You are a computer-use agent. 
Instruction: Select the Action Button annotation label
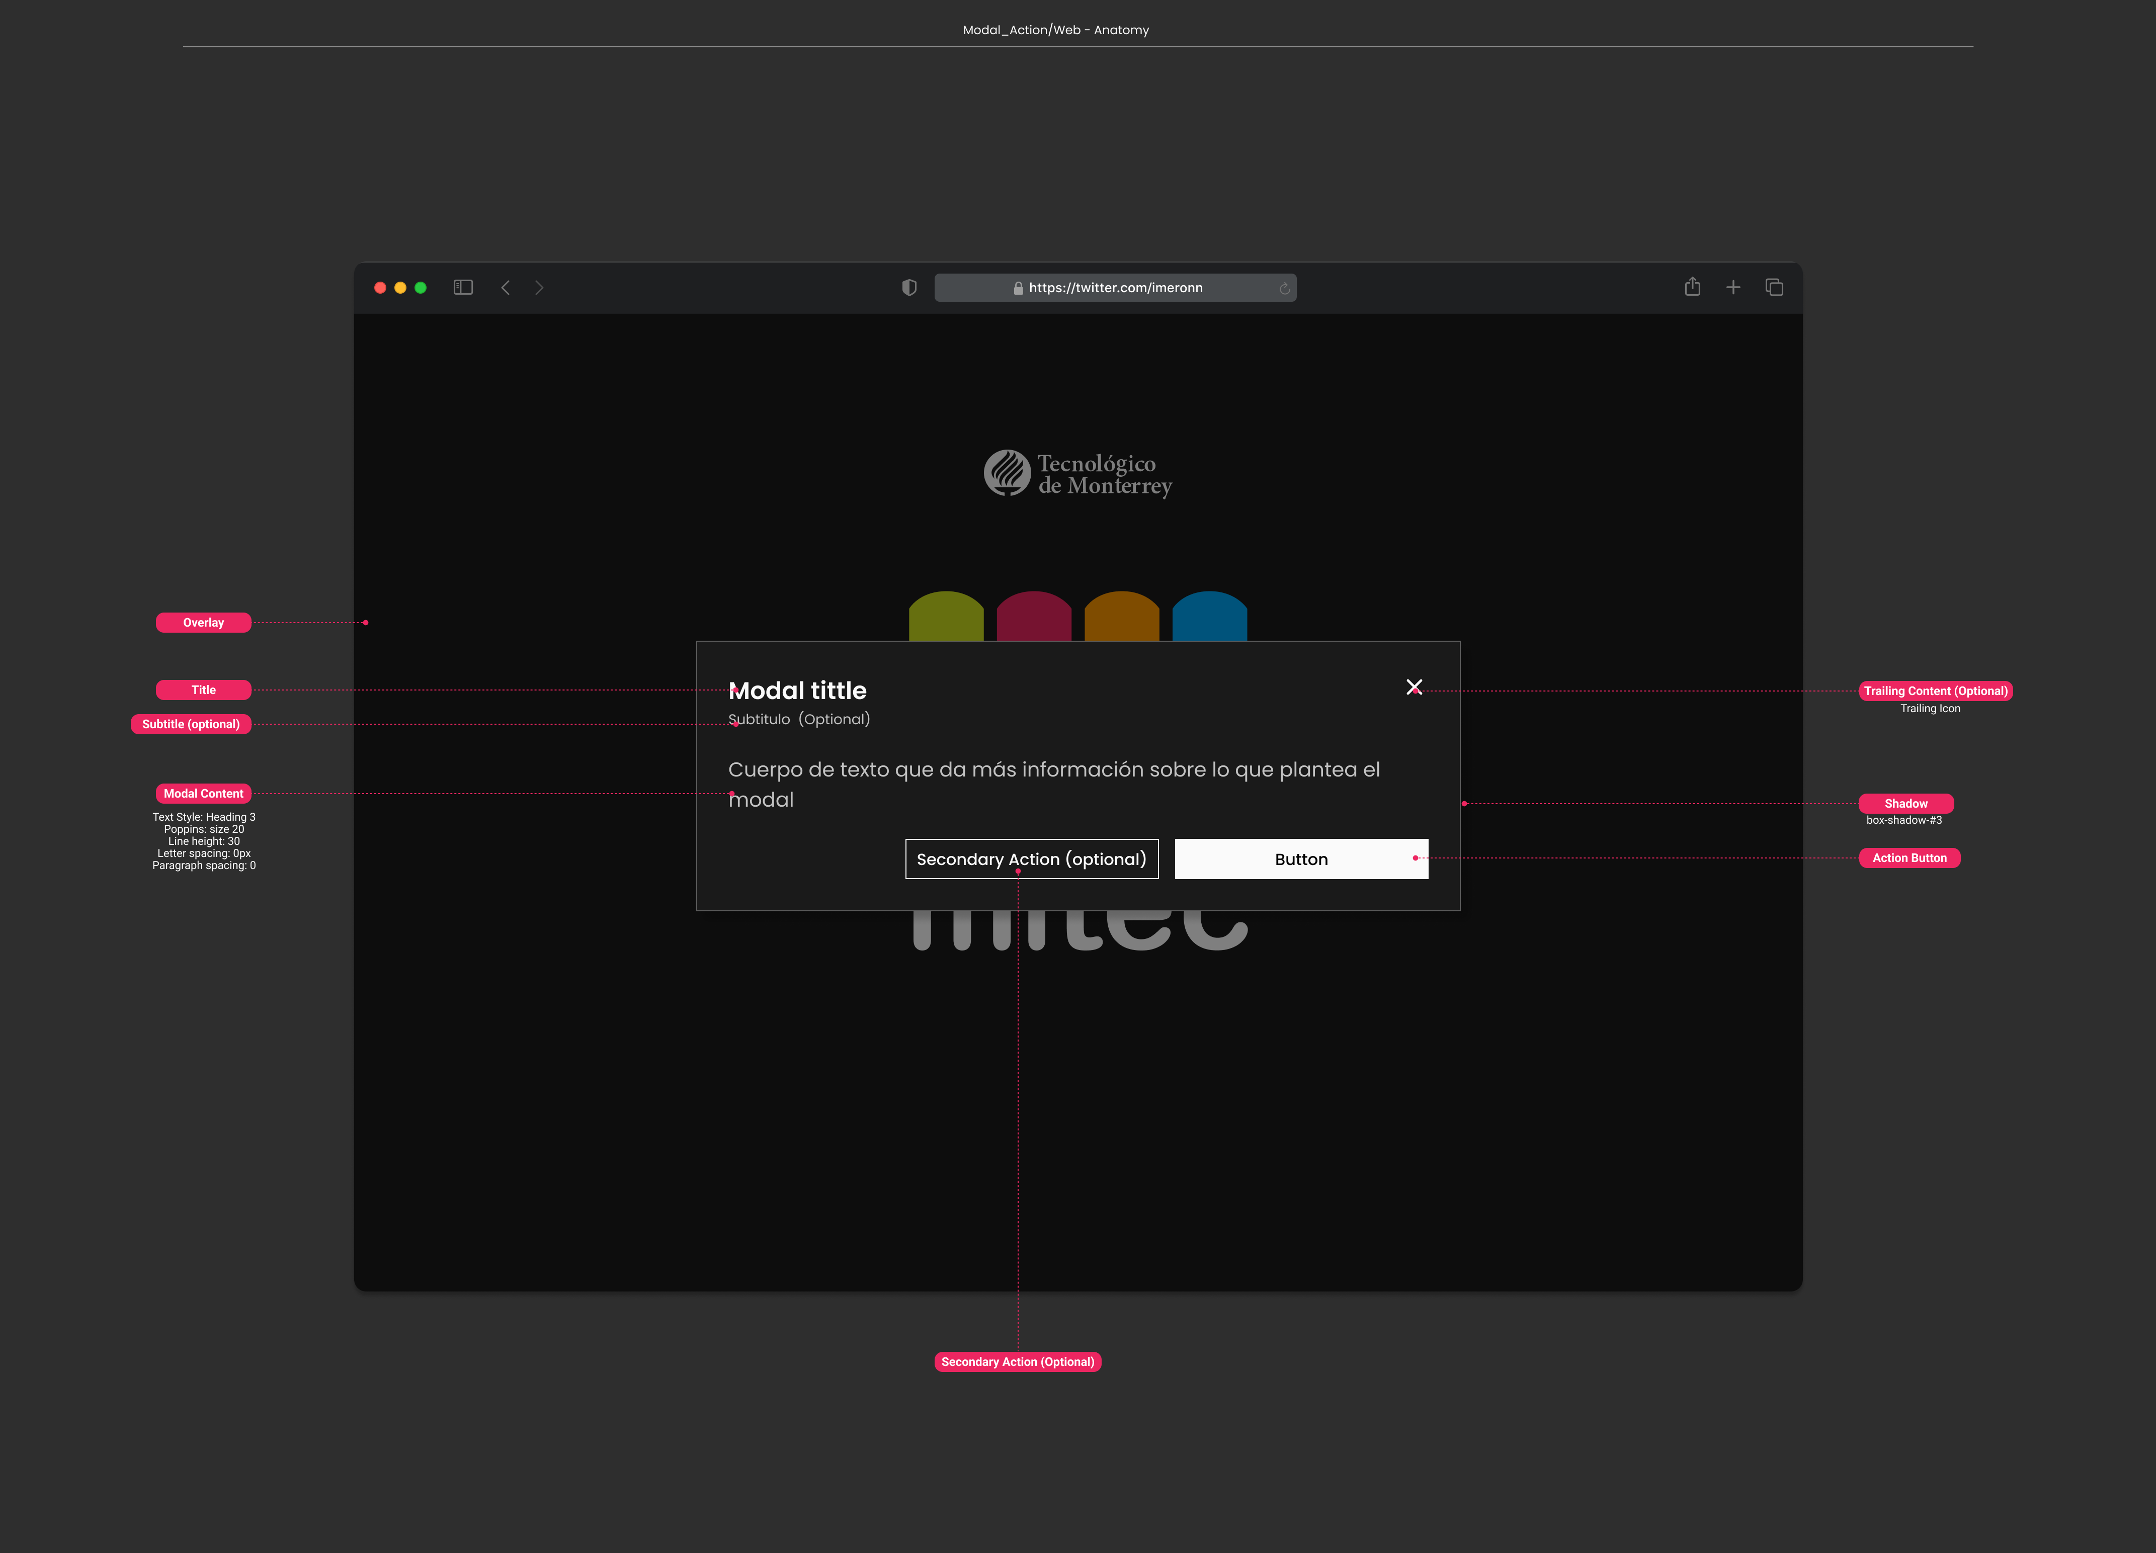tap(1909, 858)
